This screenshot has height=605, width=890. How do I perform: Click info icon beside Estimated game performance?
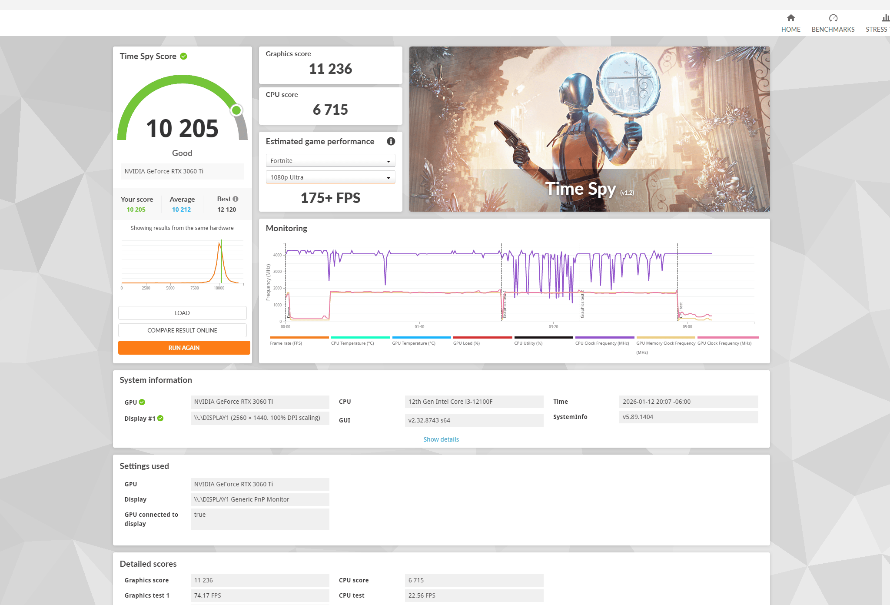pyautogui.click(x=391, y=141)
